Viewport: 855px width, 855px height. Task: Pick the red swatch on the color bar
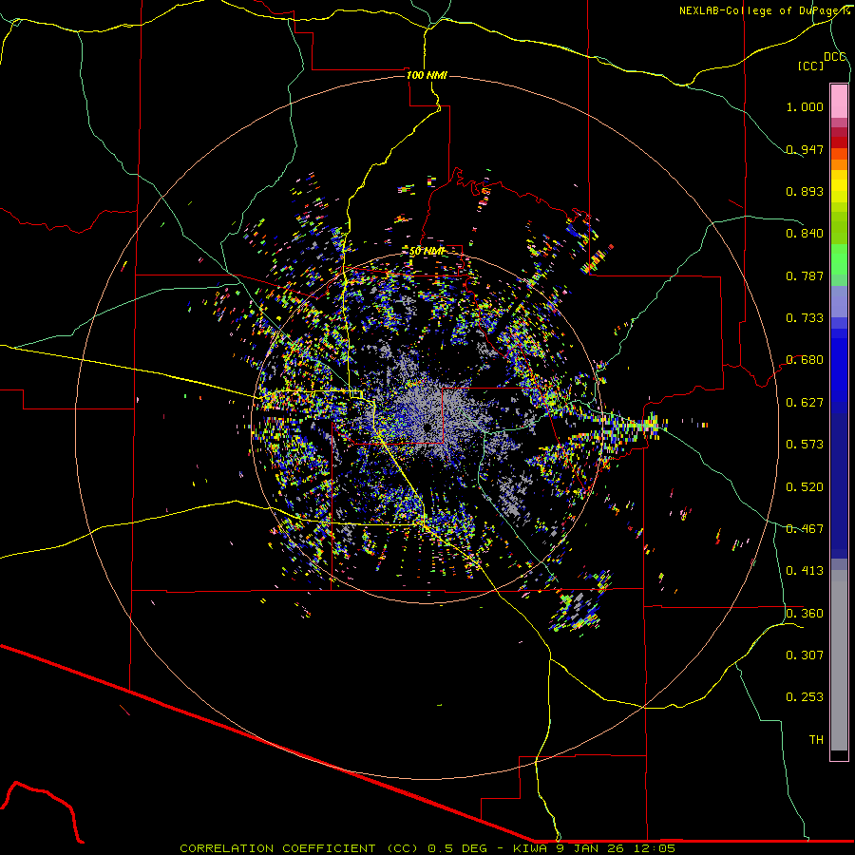[x=839, y=142]
